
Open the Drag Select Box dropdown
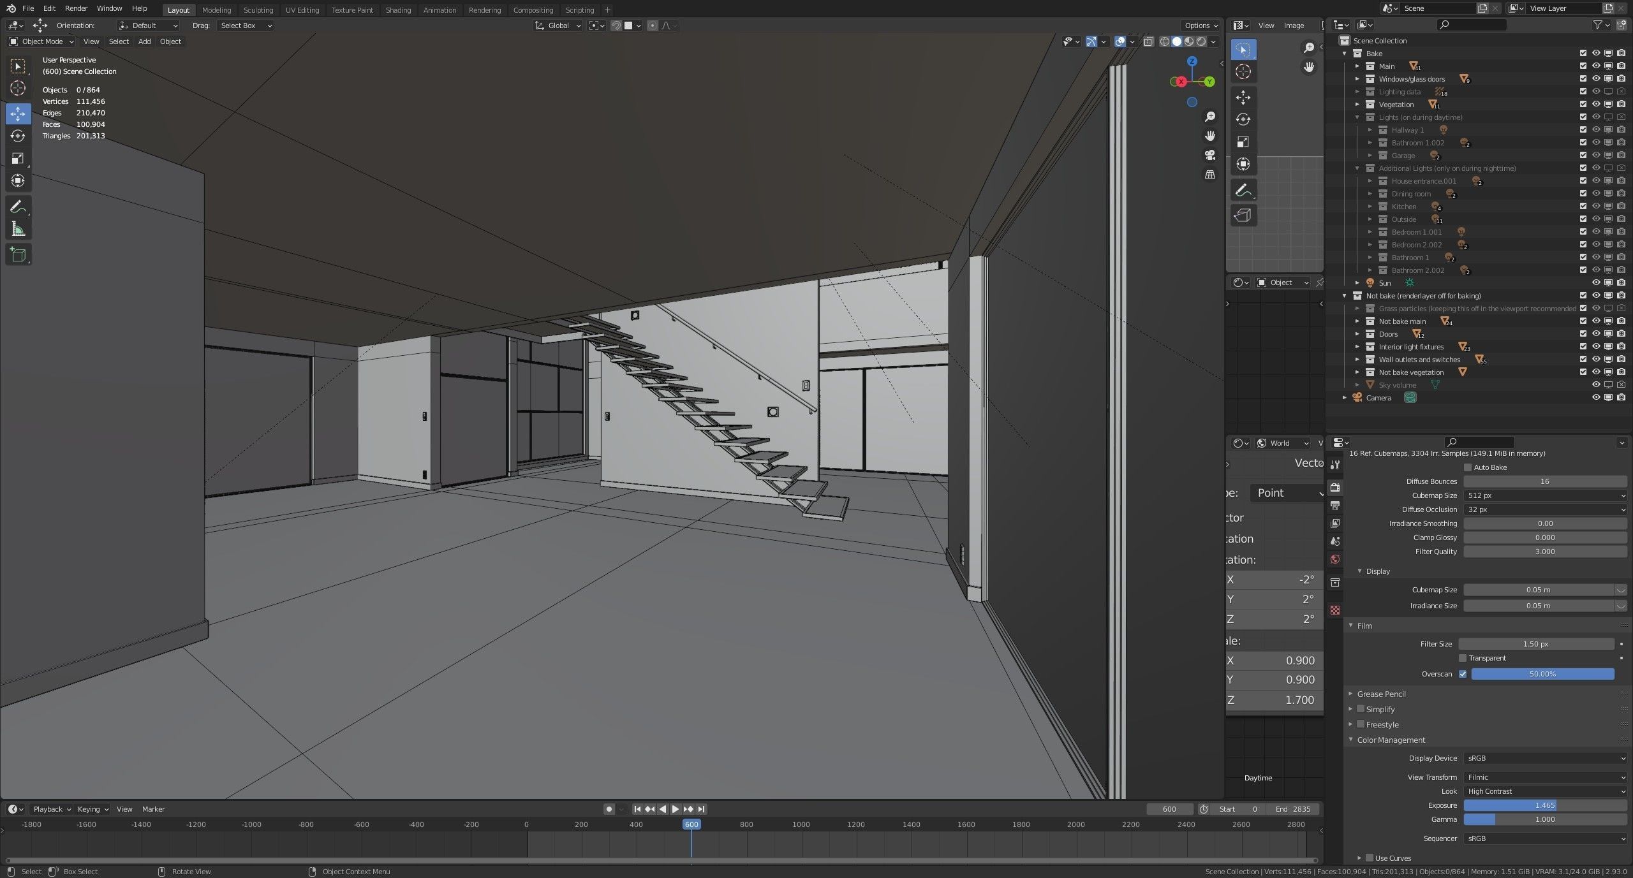coord(246,26)
